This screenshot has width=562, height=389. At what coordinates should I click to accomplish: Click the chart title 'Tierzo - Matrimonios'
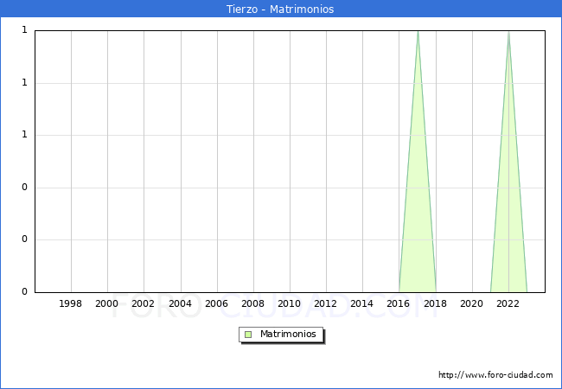pos(280,9)
